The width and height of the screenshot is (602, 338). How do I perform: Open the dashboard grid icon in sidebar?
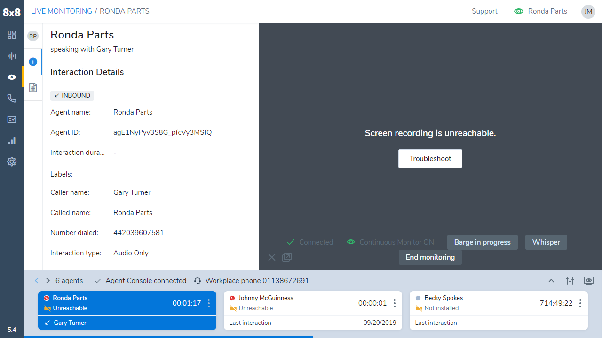pyautogui.click(x=12, y=35)
